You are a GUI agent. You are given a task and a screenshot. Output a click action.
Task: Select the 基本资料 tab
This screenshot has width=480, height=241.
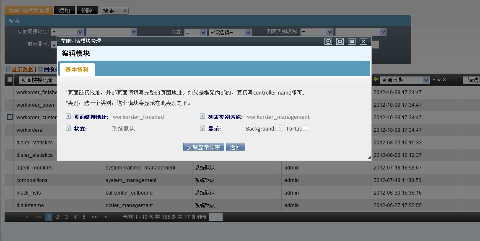[x=77, y=69]
